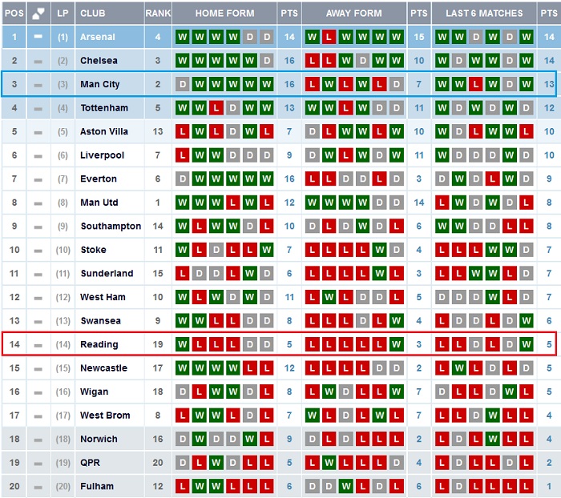Click Fulham last-six points value 1
The width and height of the screenshot is (561, 498).
[x=549, y=486]
